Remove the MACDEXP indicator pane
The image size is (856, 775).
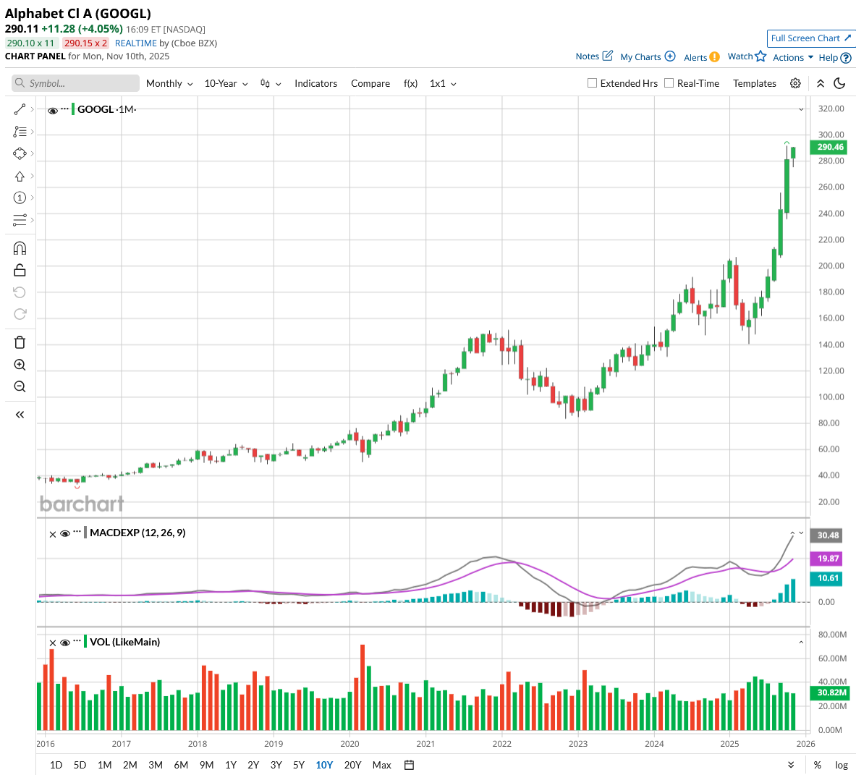(x=52, y=534)
